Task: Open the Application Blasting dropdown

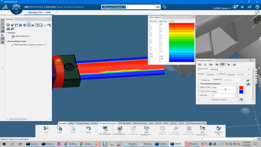Action: coord(230,69)
